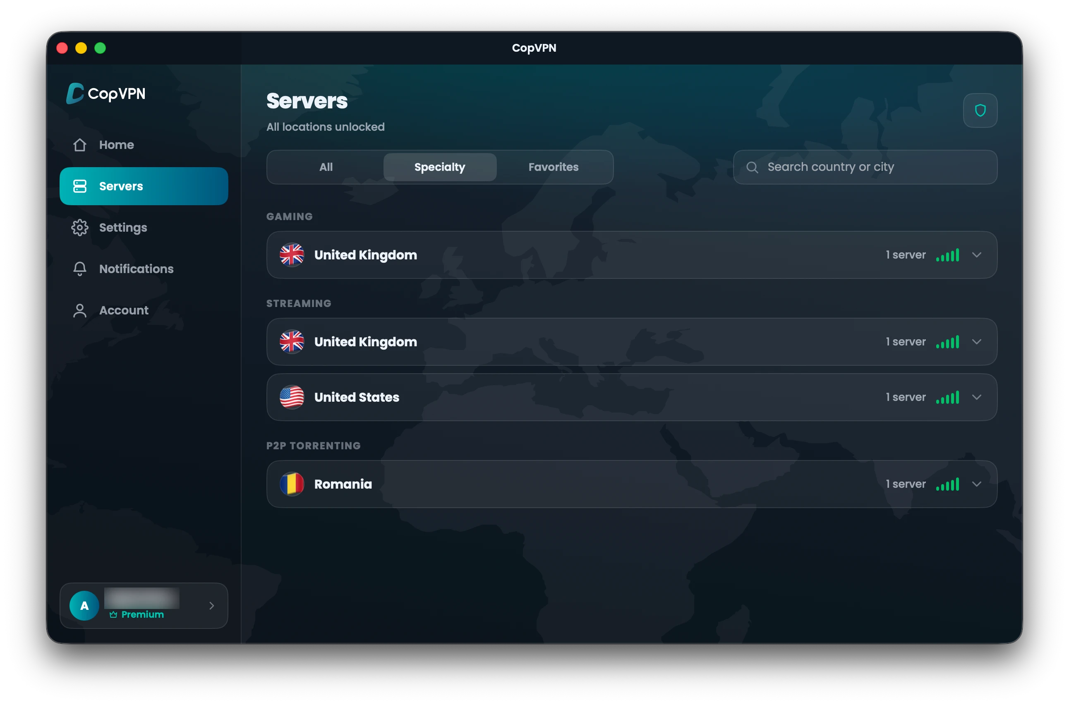Select Servers label in sidebar
The height and width of the screenshot is (705, 1069).
[x=121, y=186]
